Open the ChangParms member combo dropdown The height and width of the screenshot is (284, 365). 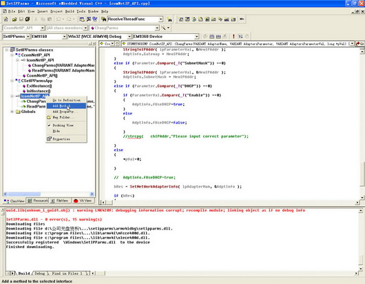(157, 28)
